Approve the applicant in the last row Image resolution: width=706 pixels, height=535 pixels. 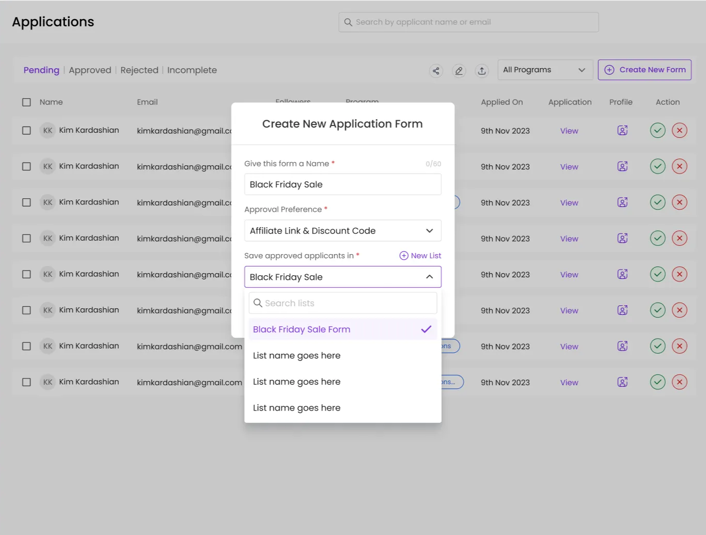coord(657,382)
